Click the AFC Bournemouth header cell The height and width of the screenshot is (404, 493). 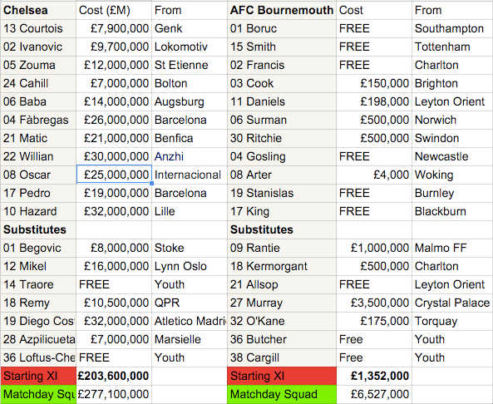pyautogui.click(x=282, y=10)
